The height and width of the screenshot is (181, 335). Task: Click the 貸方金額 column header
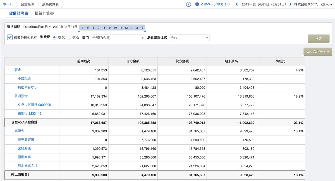point(182,61)
